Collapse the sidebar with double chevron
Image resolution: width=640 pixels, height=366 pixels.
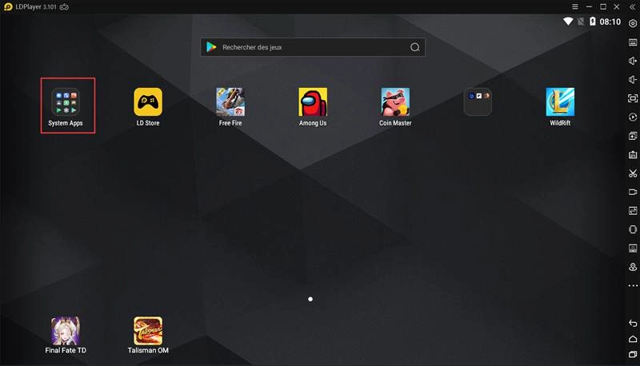pos(633,6)
